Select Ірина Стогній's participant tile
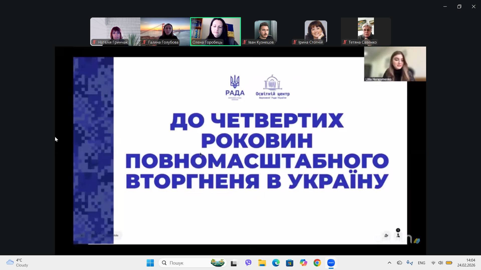481x270 pixels. coord(316,31)
